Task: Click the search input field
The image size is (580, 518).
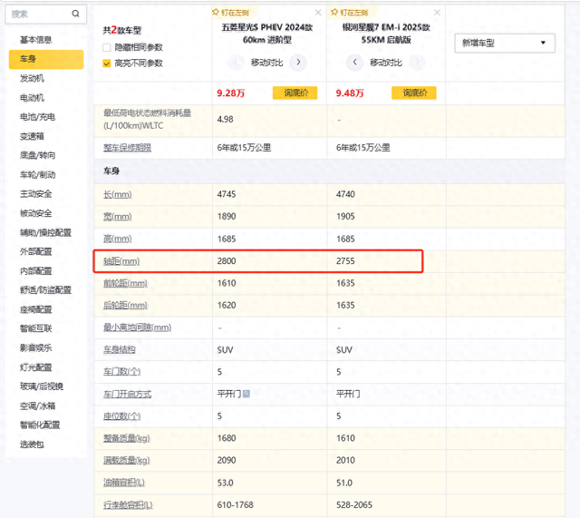Action: [46, 15]
